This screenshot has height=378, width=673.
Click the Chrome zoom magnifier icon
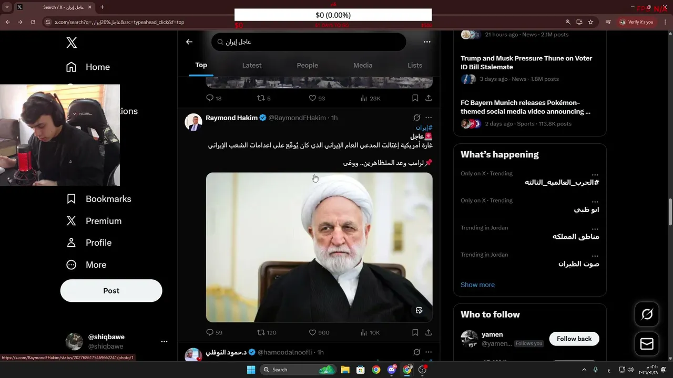coord(568,22)
